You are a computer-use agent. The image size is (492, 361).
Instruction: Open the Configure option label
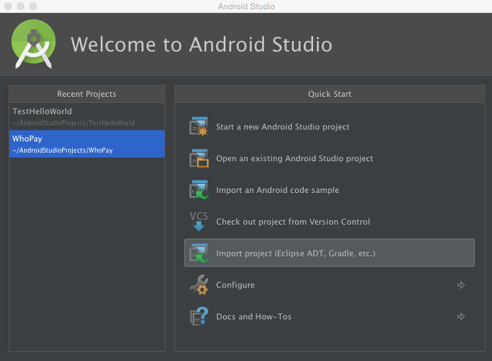point(236,285)
